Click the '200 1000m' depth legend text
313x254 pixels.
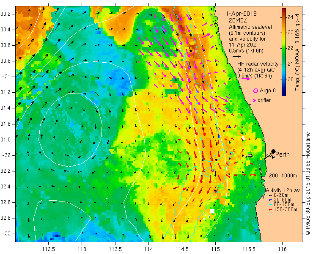[x=283, y=175]
